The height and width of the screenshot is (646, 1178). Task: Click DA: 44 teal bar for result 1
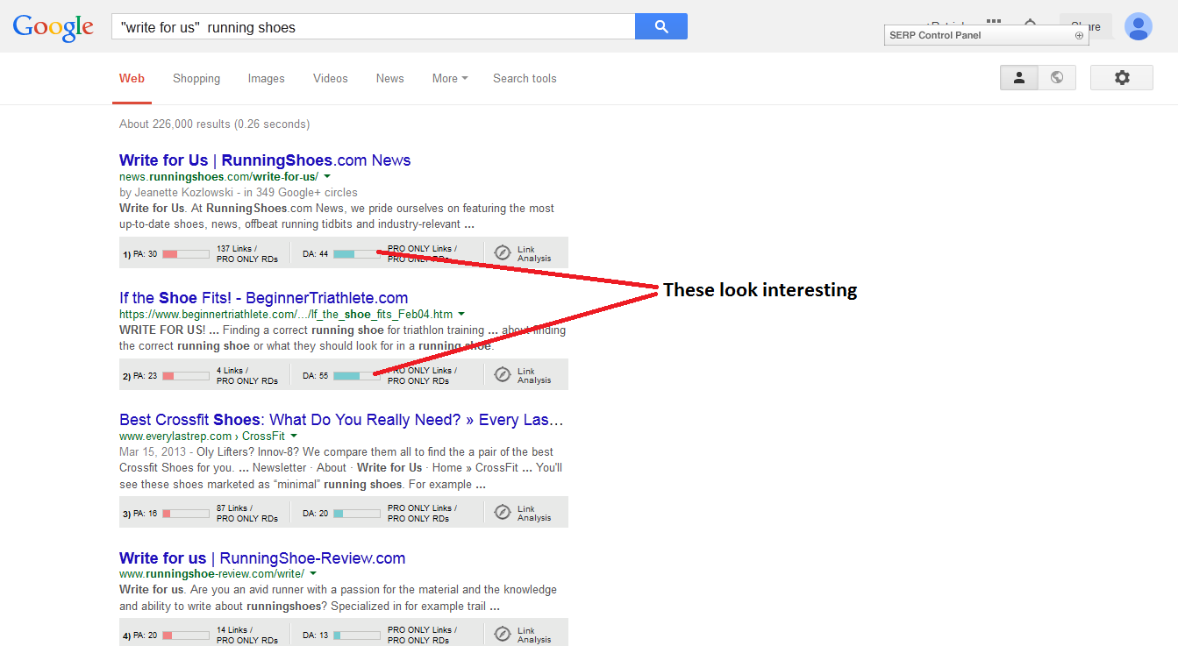tap(356, 254)
